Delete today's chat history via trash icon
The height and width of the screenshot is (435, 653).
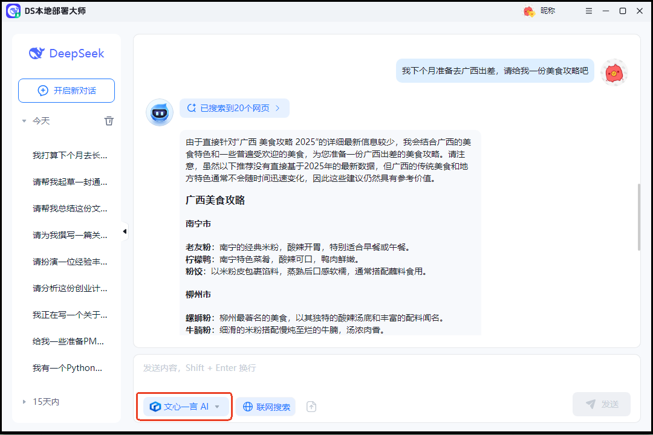pyautogui.click(x=109, y=121)
